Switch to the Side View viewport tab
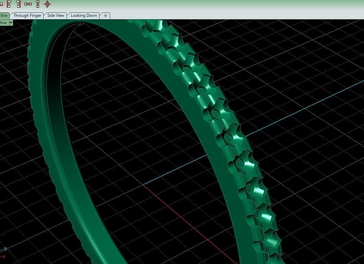The width and height of the screenshot is (364, 264). [56, 15]
